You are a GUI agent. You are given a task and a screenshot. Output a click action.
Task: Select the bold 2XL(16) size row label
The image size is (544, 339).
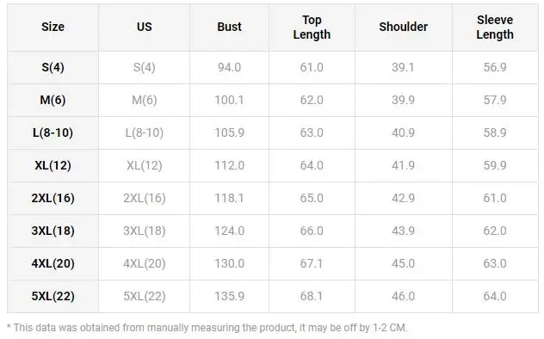[x=53, y=198]
